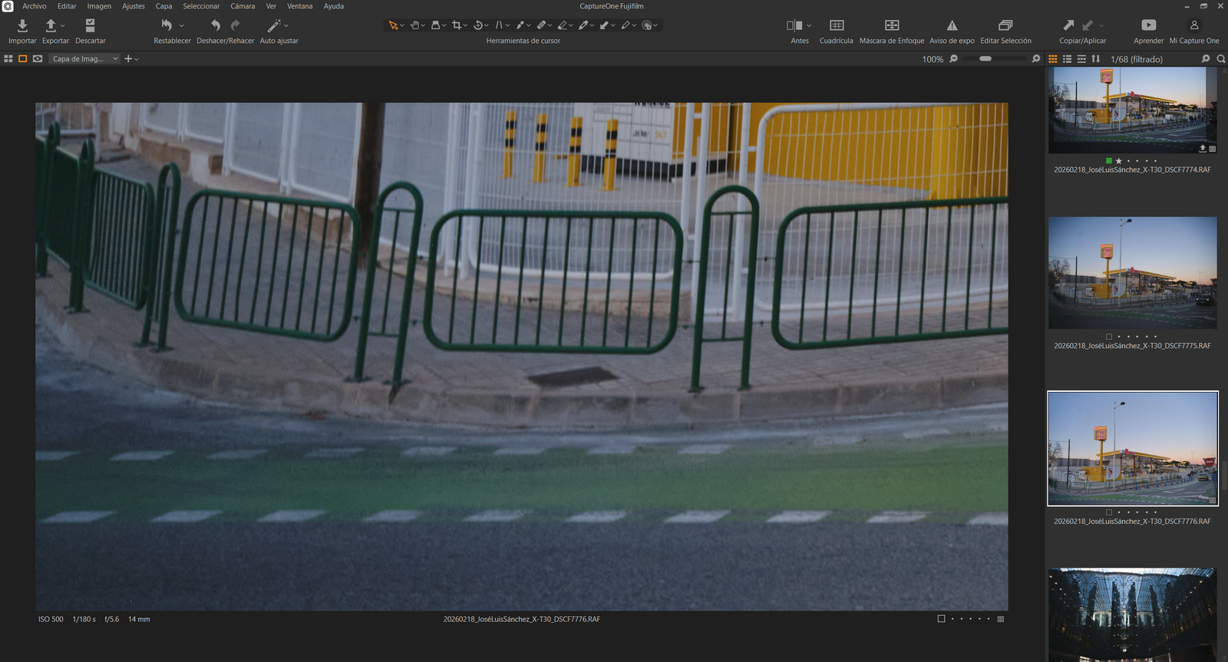Select the color picker eyedropper tool

coord(583,25)
